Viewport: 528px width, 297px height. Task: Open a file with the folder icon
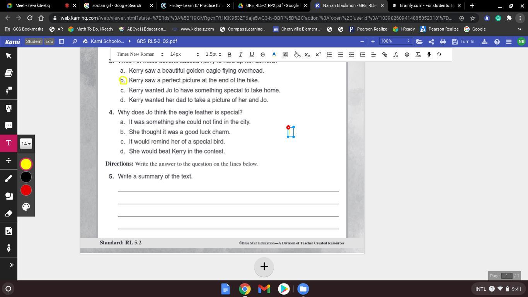(419, 41)
